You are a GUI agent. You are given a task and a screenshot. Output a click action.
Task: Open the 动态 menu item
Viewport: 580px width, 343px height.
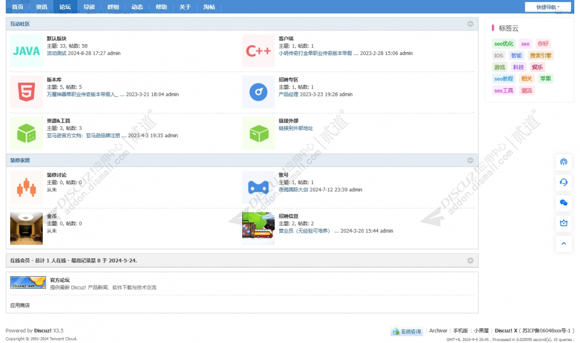[x=137, y=6]
